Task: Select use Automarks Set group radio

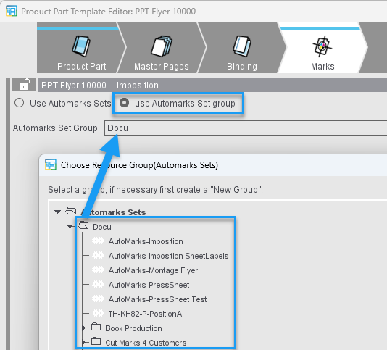Action: [x=125, y=103]
